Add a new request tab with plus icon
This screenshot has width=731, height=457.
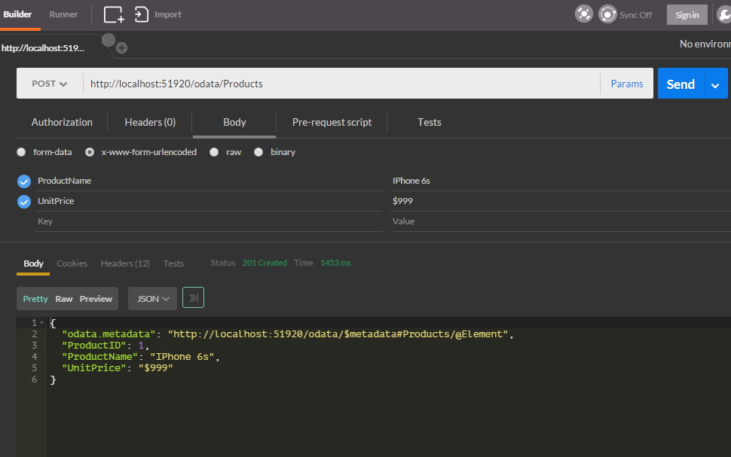[x=121, y=47]
